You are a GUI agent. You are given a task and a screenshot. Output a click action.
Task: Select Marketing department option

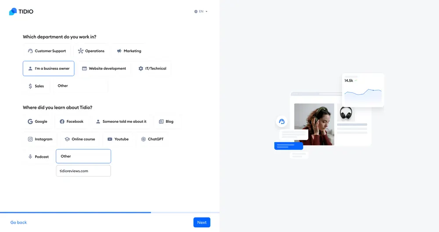click(x=129, y=51)
